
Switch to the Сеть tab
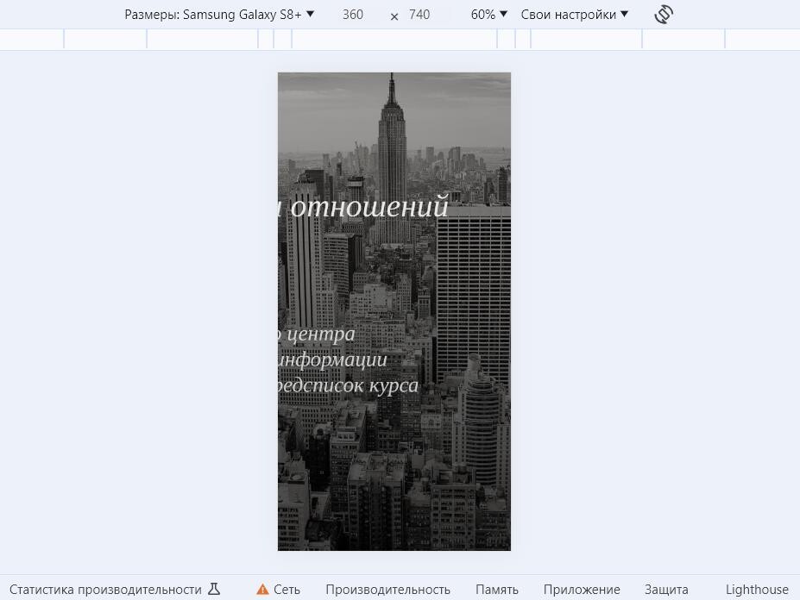point(287,590)
